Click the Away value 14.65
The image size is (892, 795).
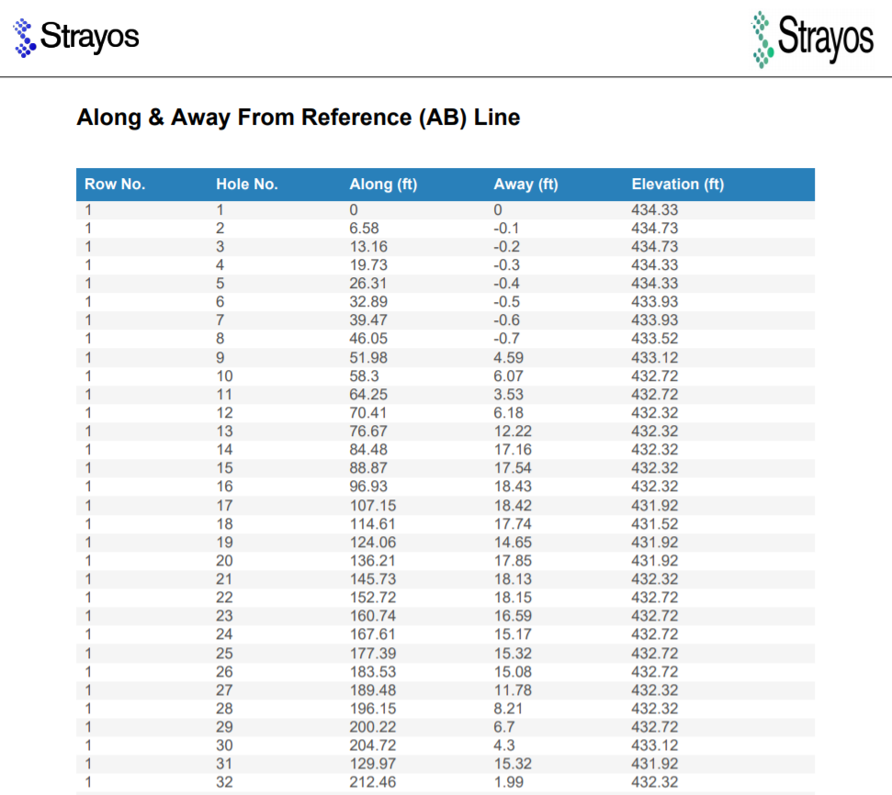point(513,543)
